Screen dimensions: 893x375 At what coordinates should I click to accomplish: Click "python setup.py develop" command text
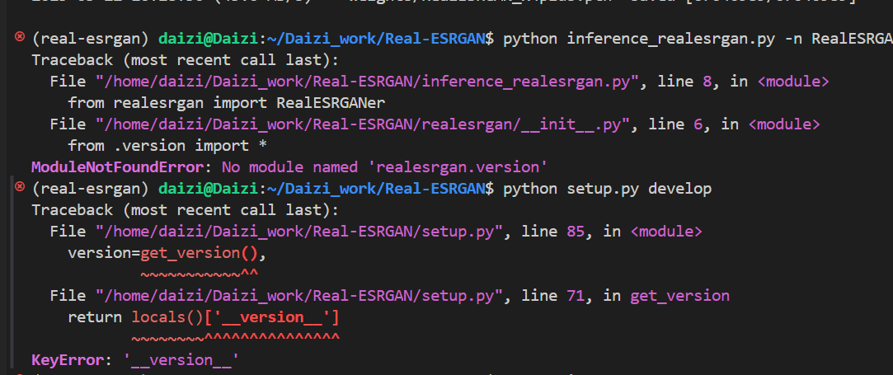click(x=607, y=189)
